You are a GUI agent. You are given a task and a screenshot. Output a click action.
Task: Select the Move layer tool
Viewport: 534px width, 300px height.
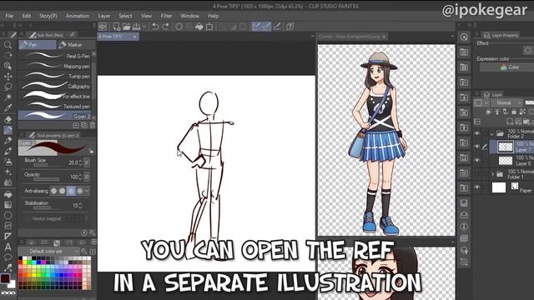(x=8, y=77)
